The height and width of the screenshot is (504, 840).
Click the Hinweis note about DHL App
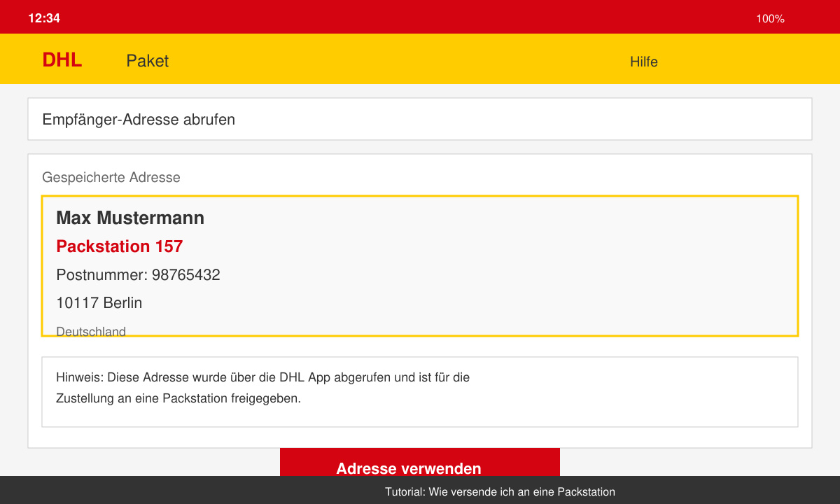420,392
